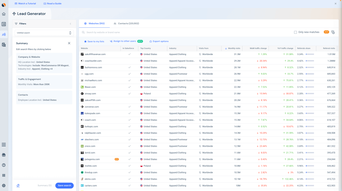Click the gift icon in sidebar
Viewport: 342px width, 191px height.
(4, 155)
